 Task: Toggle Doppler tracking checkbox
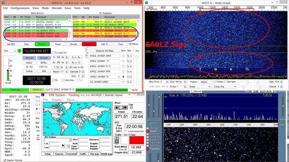[5, 160]
